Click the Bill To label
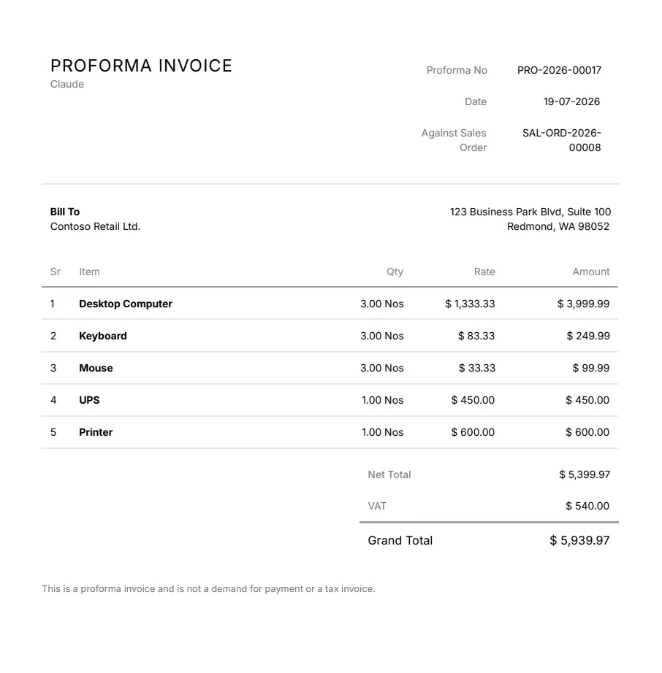 pos(65,212)
